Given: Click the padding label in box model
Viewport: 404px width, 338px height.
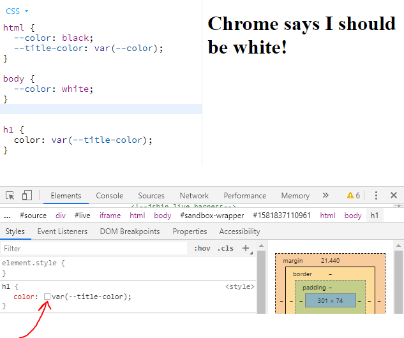Looking at the screenshot, I should 314,288.
